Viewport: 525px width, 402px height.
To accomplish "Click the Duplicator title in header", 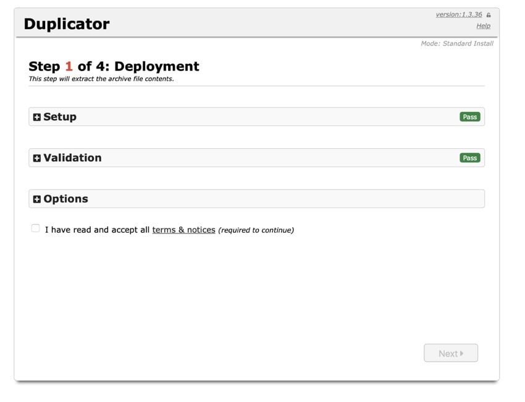I will pos(66,24).
